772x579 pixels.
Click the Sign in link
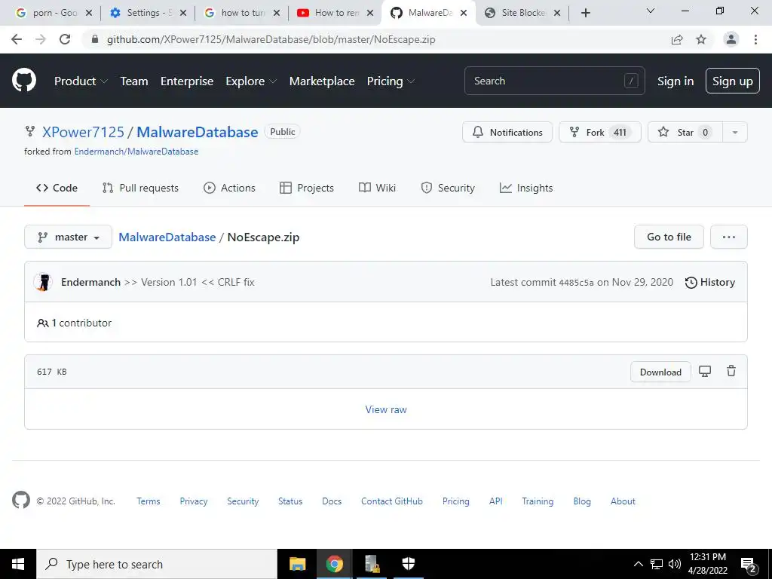tap(675, 81)
